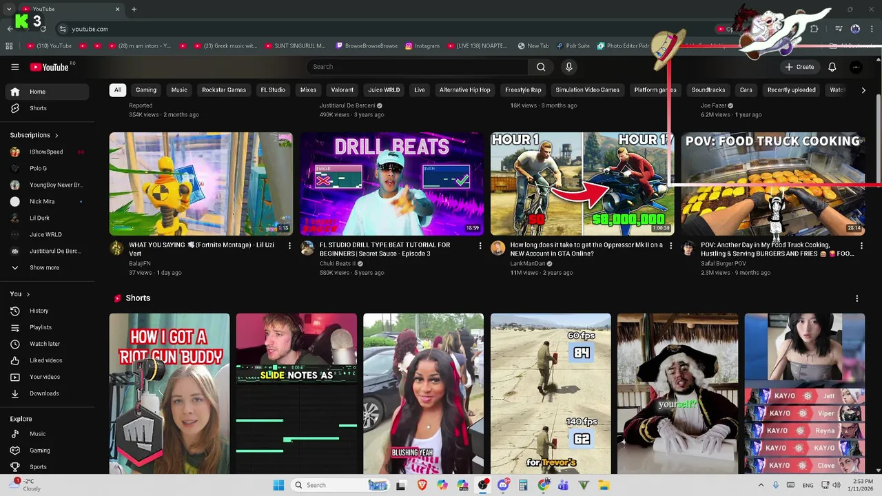Select the Recently uploaded filter chip
882x496 pixels.
(791, 90)
